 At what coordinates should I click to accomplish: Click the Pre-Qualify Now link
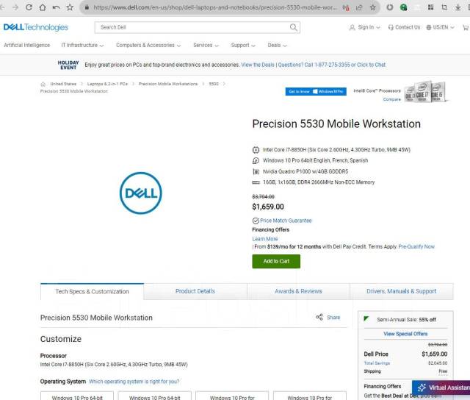pos(416,246)
